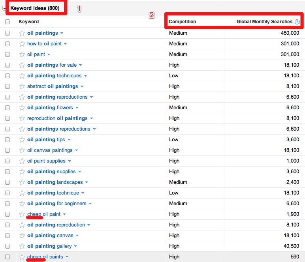The image size is (305, 262).
Task: Sort by Competition column header
Action: (182, 22)
